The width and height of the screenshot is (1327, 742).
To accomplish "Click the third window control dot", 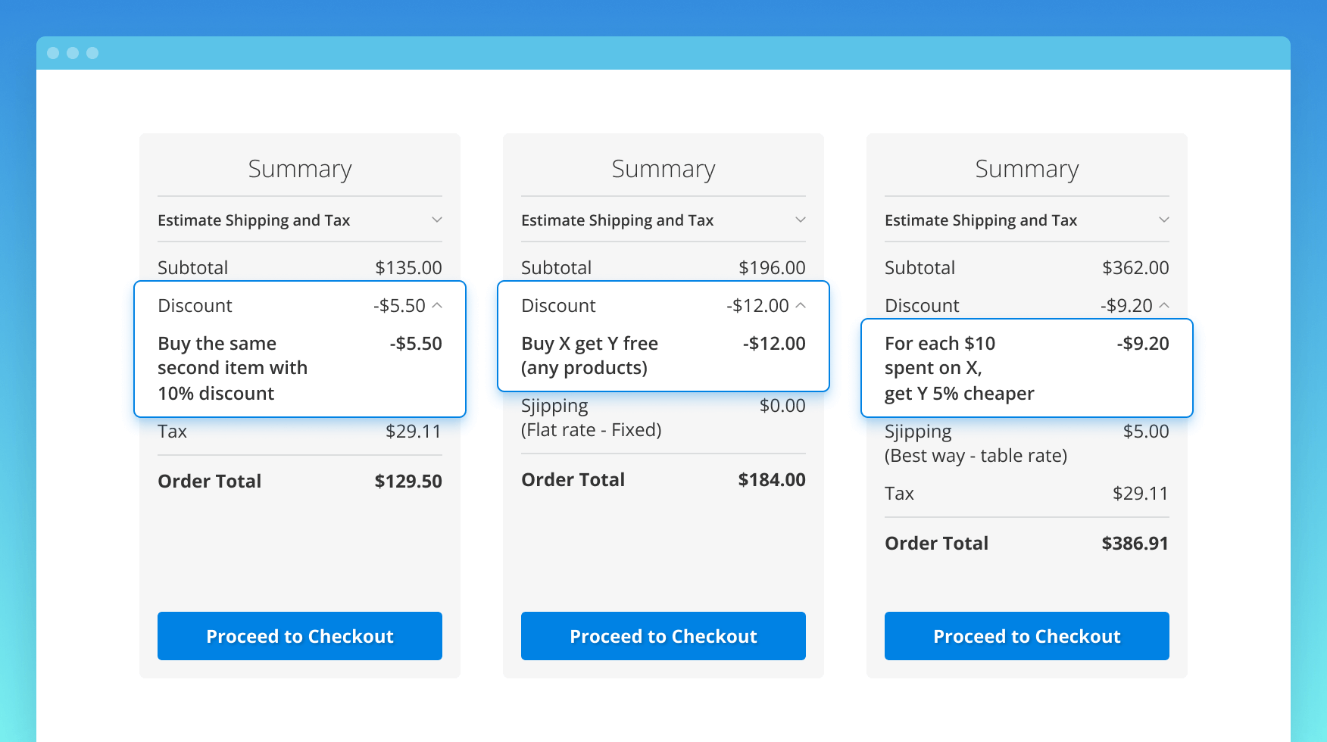I will click(92, 53).
